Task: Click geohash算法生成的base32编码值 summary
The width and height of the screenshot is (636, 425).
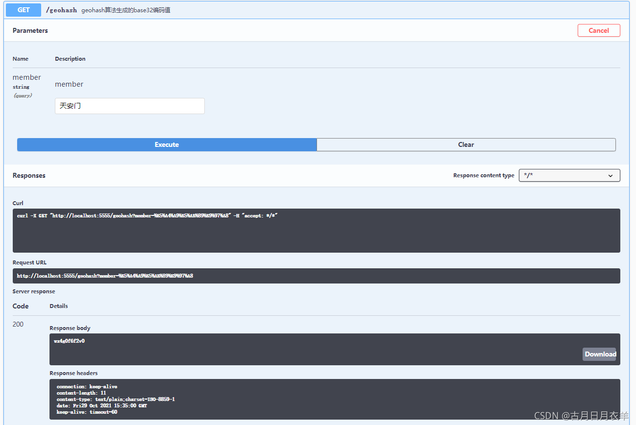Action: tap(126, 10)
